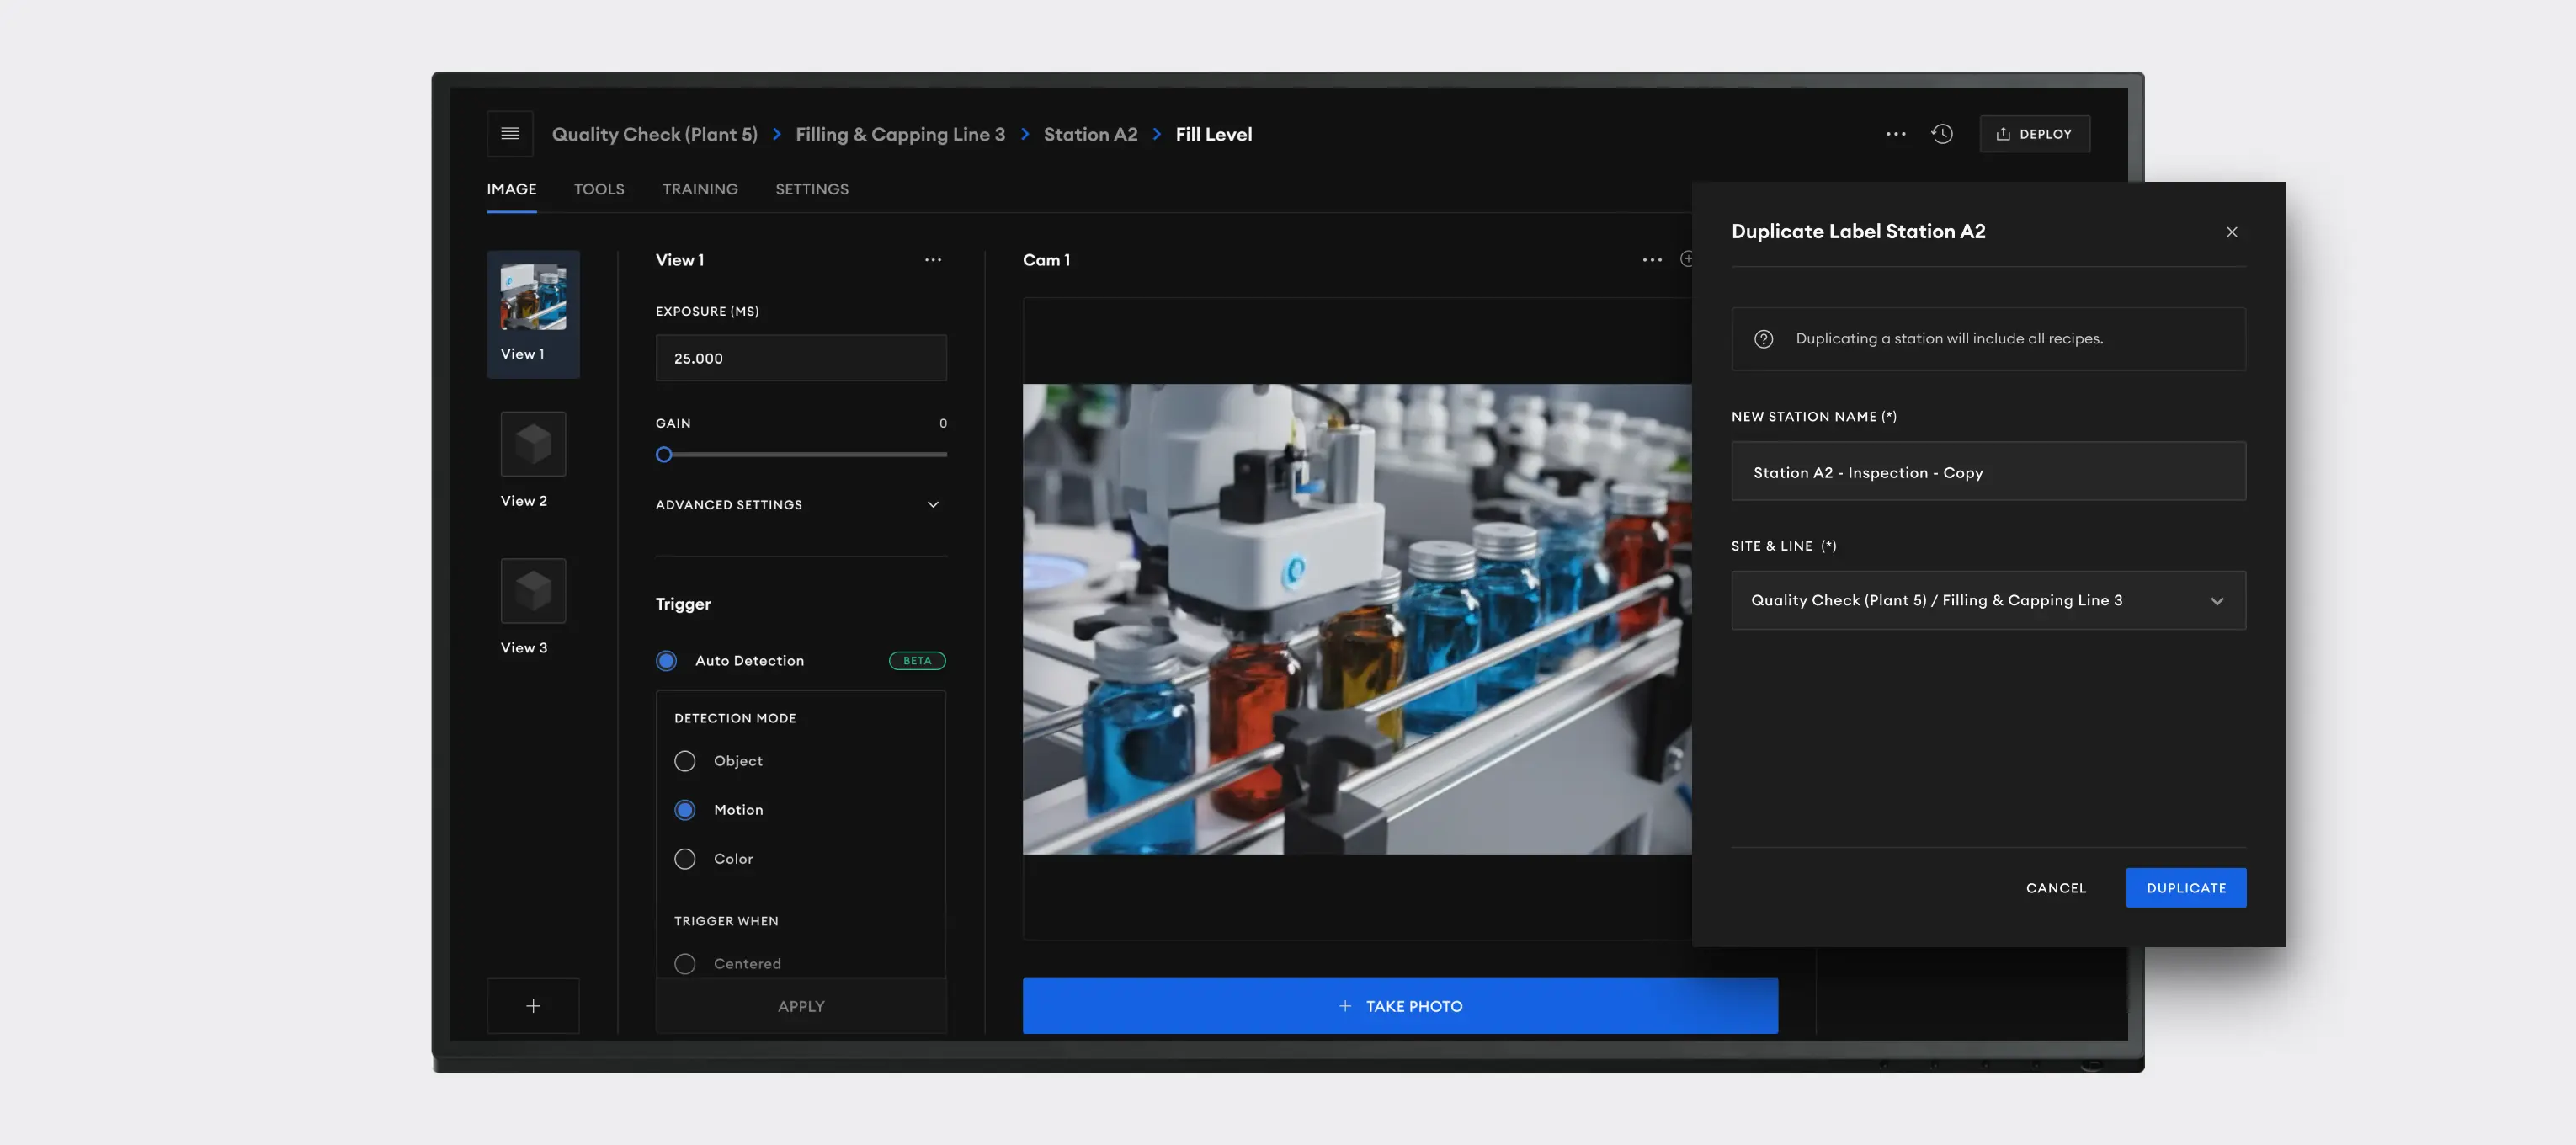Open the Site & Line dropdown
Screen dimensions: 2576x1145
click(1988, 600)
